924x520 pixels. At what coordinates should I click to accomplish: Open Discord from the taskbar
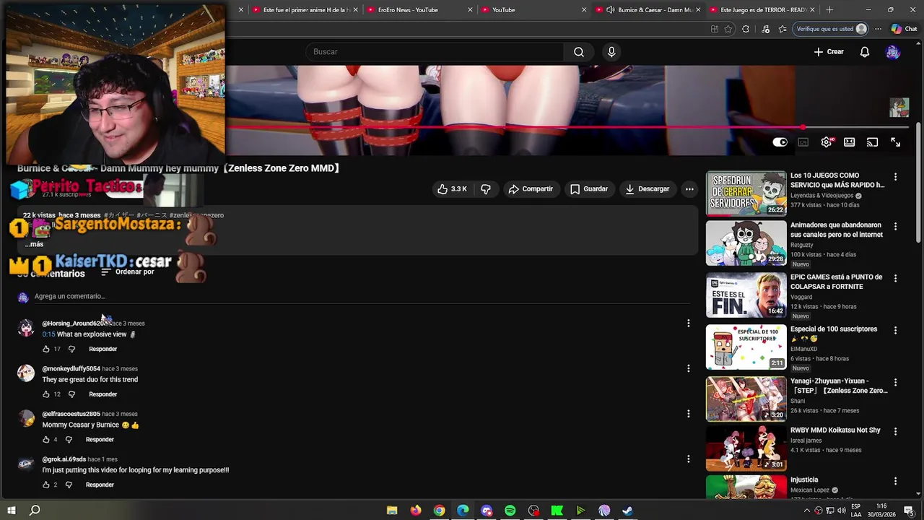point(487,511)
